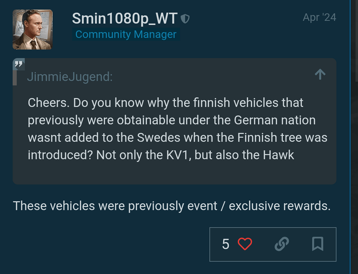Image resolution: width=358 pixels, height=274 pixels.
Task: Click the vertical timeline scroll line
Action: (x=350, y=136)
